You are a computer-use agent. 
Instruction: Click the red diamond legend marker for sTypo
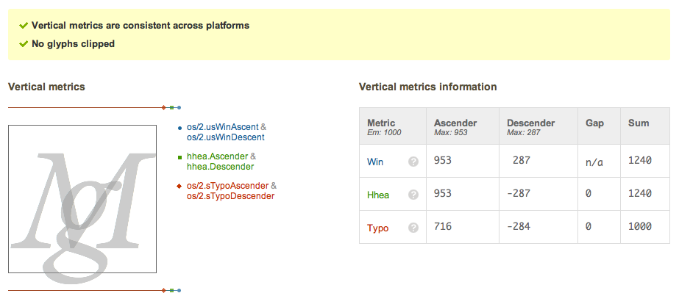click(179, 187)
